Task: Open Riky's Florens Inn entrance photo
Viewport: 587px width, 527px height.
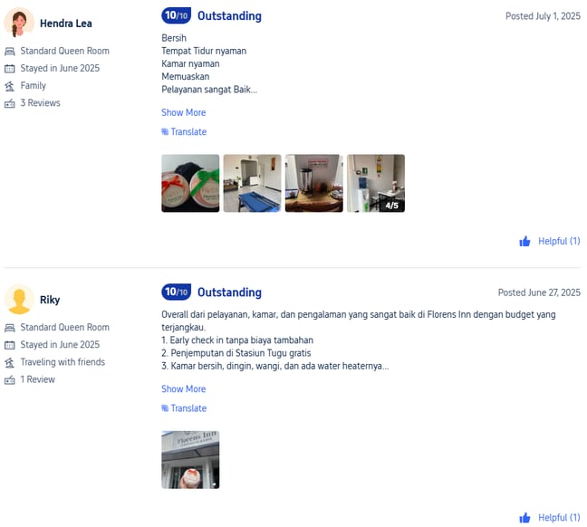Action: coord(190,460)
